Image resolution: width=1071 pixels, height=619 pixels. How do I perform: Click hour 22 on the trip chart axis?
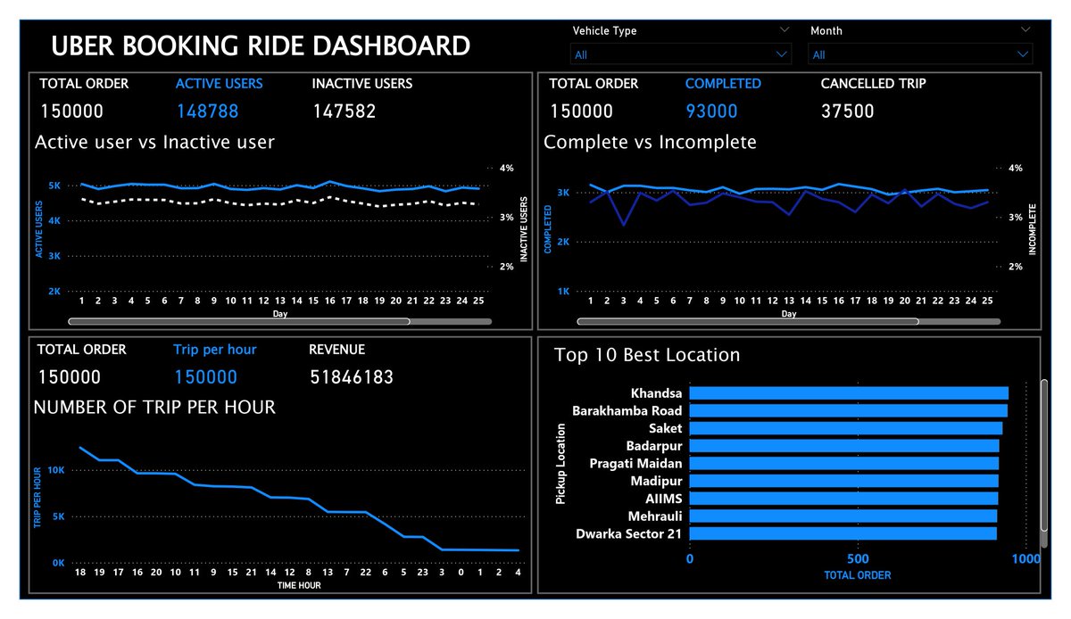point(366,574)
